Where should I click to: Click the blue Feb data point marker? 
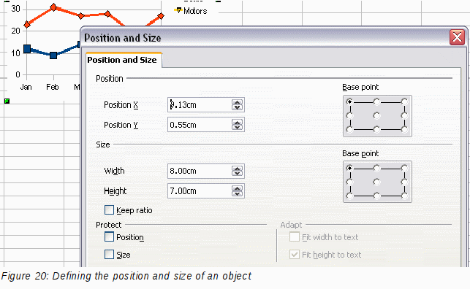click(x=53, y=55)
